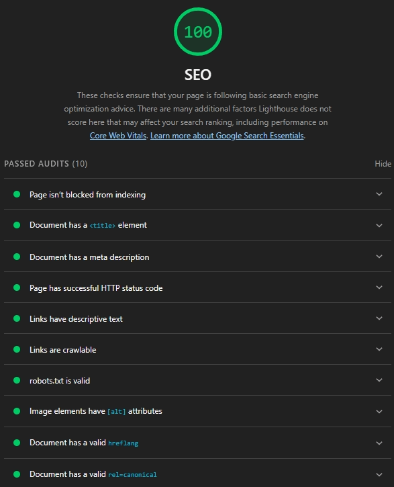394x487 pixels.
Task: Expand 'robots.txt is valid' chevron
Action: pos(379,380)
